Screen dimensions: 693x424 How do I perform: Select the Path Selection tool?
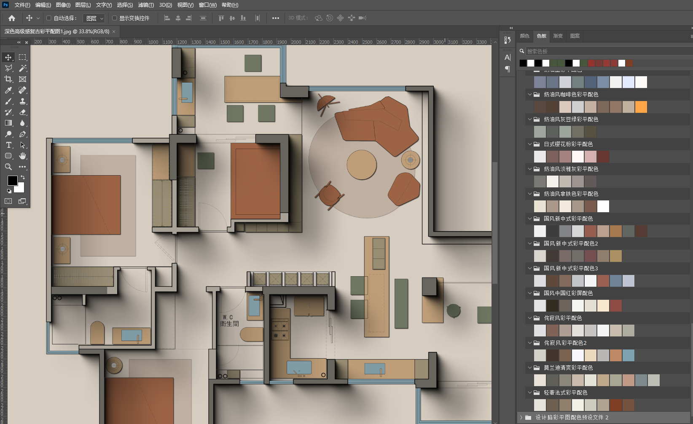23,145
